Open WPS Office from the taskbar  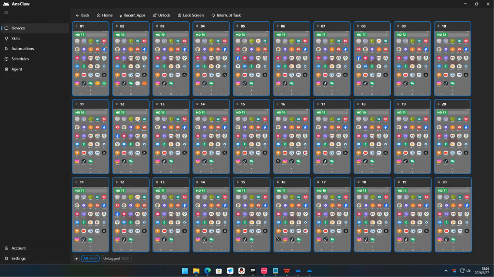click(x=287, y=271)
